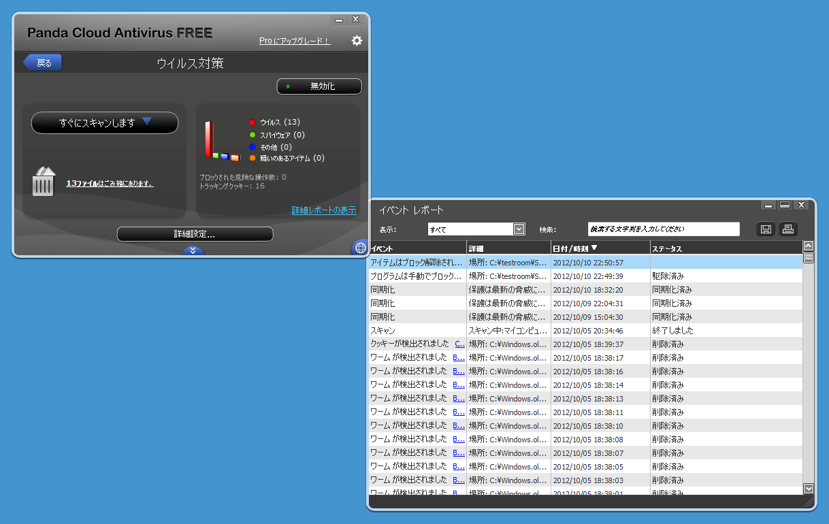Select the row dated 2012/10/10 22:50:57

[x=585, y=262]
